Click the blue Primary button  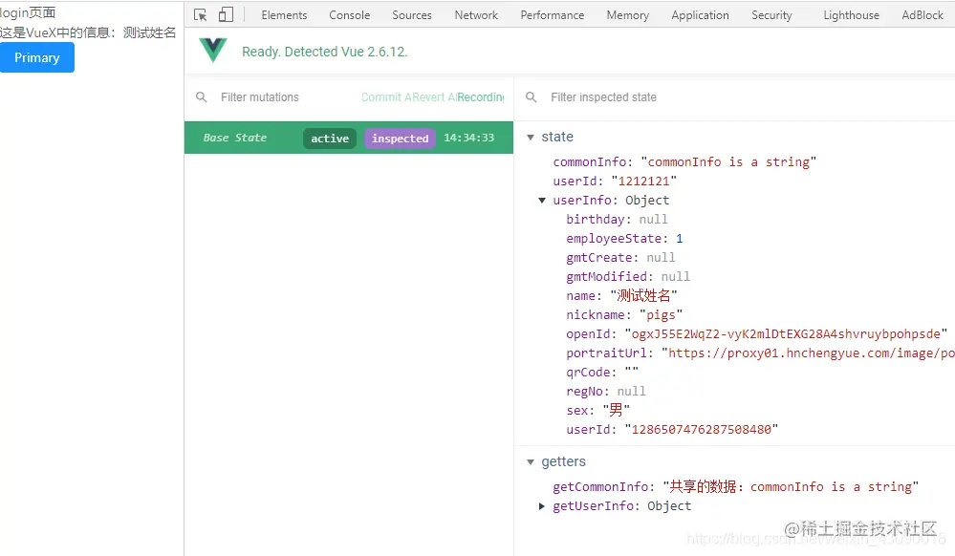tap(37, 57)
